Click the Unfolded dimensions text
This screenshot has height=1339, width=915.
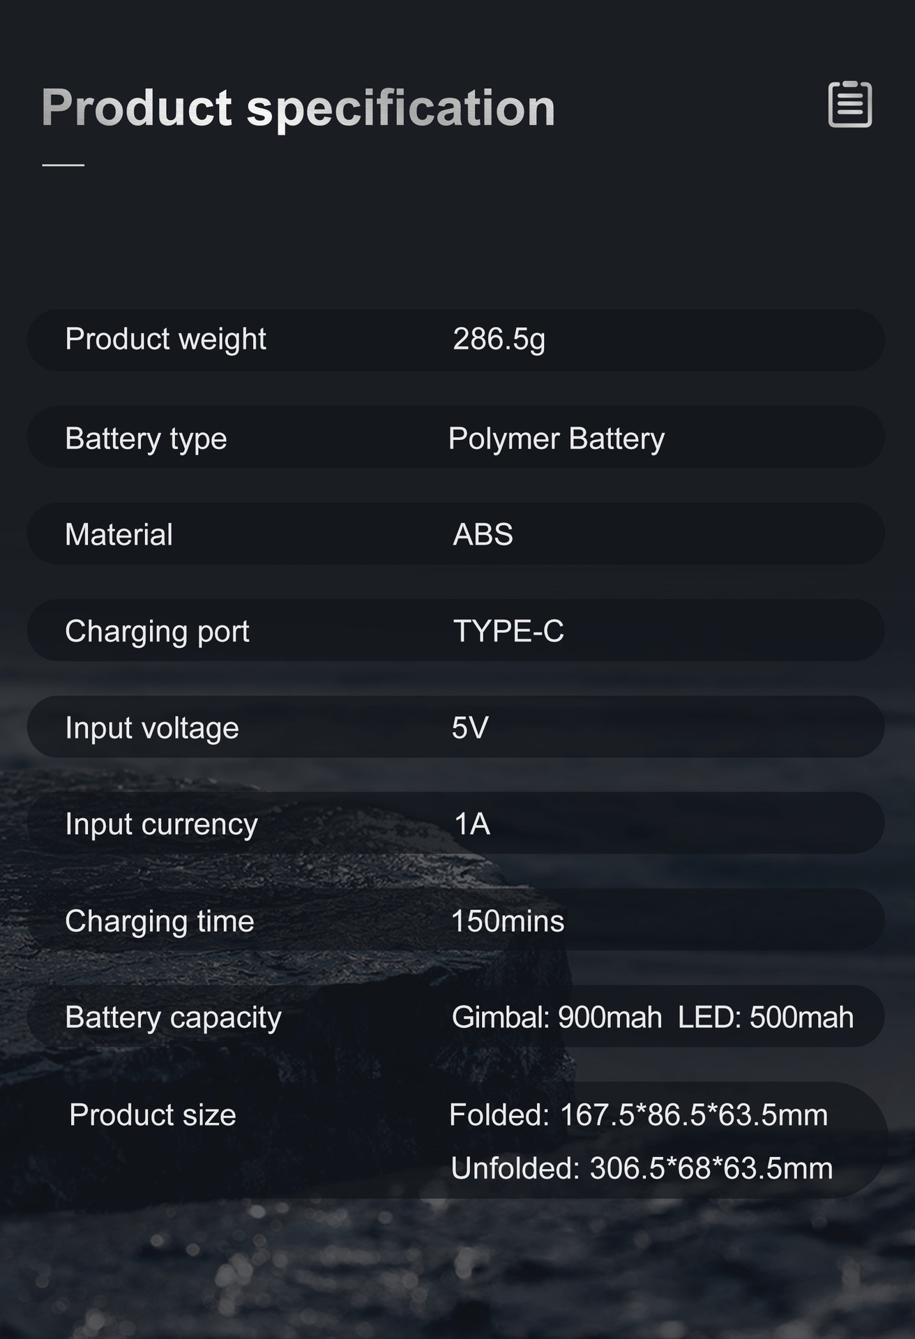tap(642, 1168)
